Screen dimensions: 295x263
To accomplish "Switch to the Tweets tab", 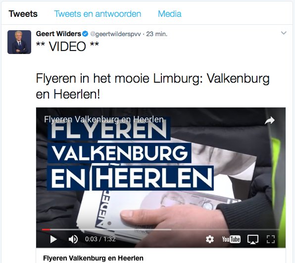I will click(23, 14).
